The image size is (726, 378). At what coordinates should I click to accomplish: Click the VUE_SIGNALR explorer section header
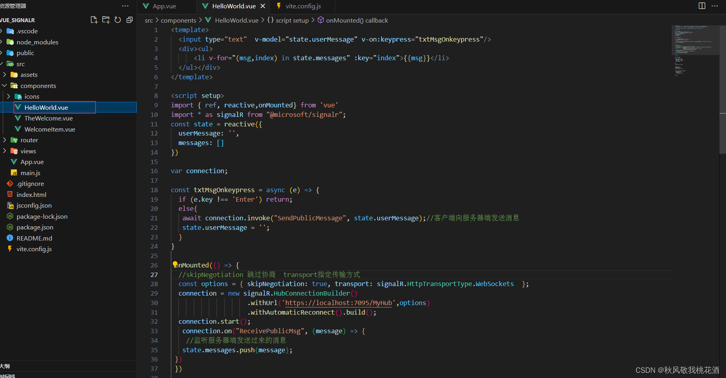(17, 20)
